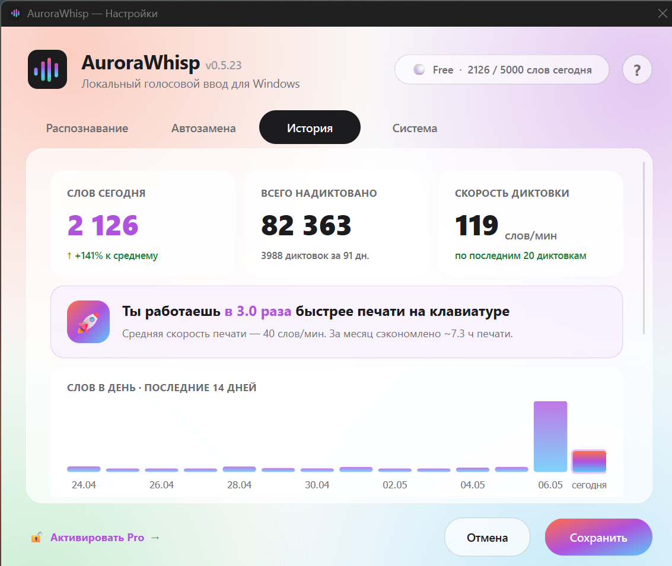Click the 28.04 bar in the chart
Screen dimensions: 672x566
point(239,469)
